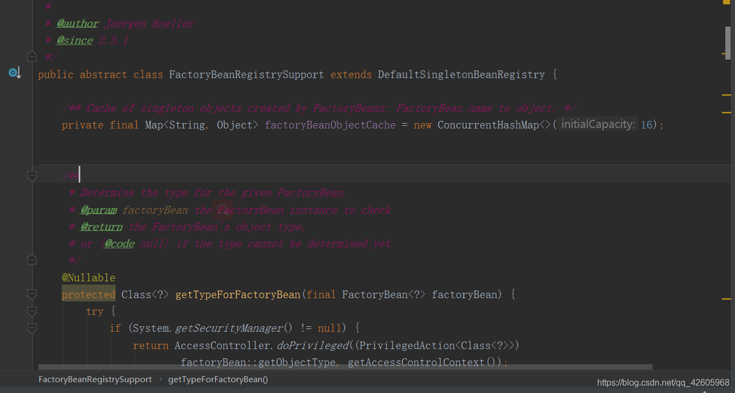Collapse the getTypeForFactoryBean Javadoc fold marker
The width and height of the screenshot is (735, 393).
[x=32, y=176]
